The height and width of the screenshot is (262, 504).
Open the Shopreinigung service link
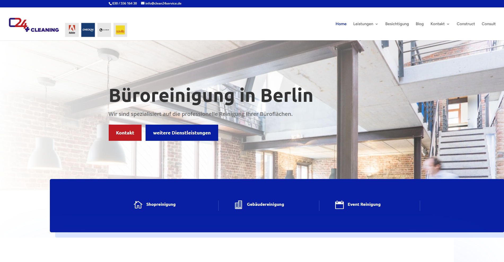pos(161,204)
